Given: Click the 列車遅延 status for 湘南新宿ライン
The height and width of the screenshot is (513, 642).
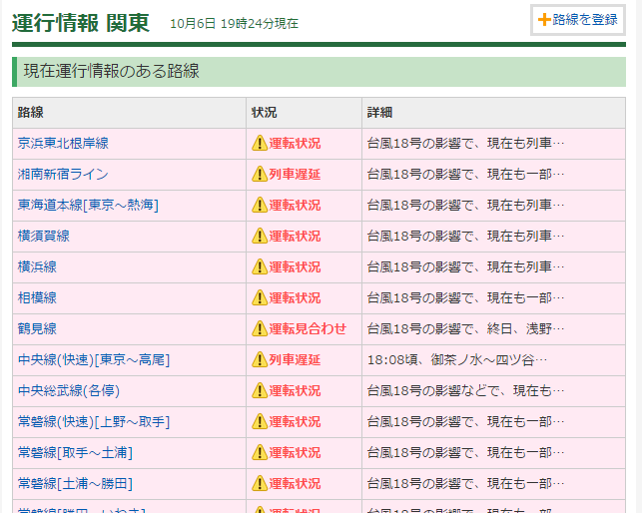Looking at the screenshot, I should [x=295, y=175].
